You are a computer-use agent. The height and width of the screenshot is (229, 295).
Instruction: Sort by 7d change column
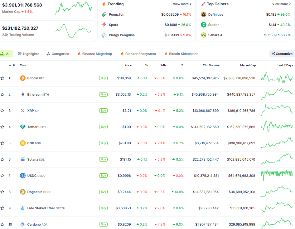pyautogui.click(x=182, y=65)
